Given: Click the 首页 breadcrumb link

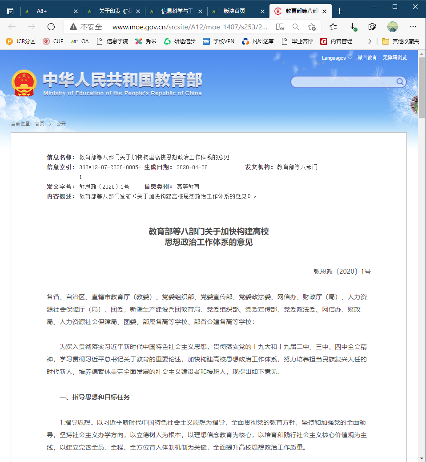Looking at the screenshot, I should pos(40,124).
